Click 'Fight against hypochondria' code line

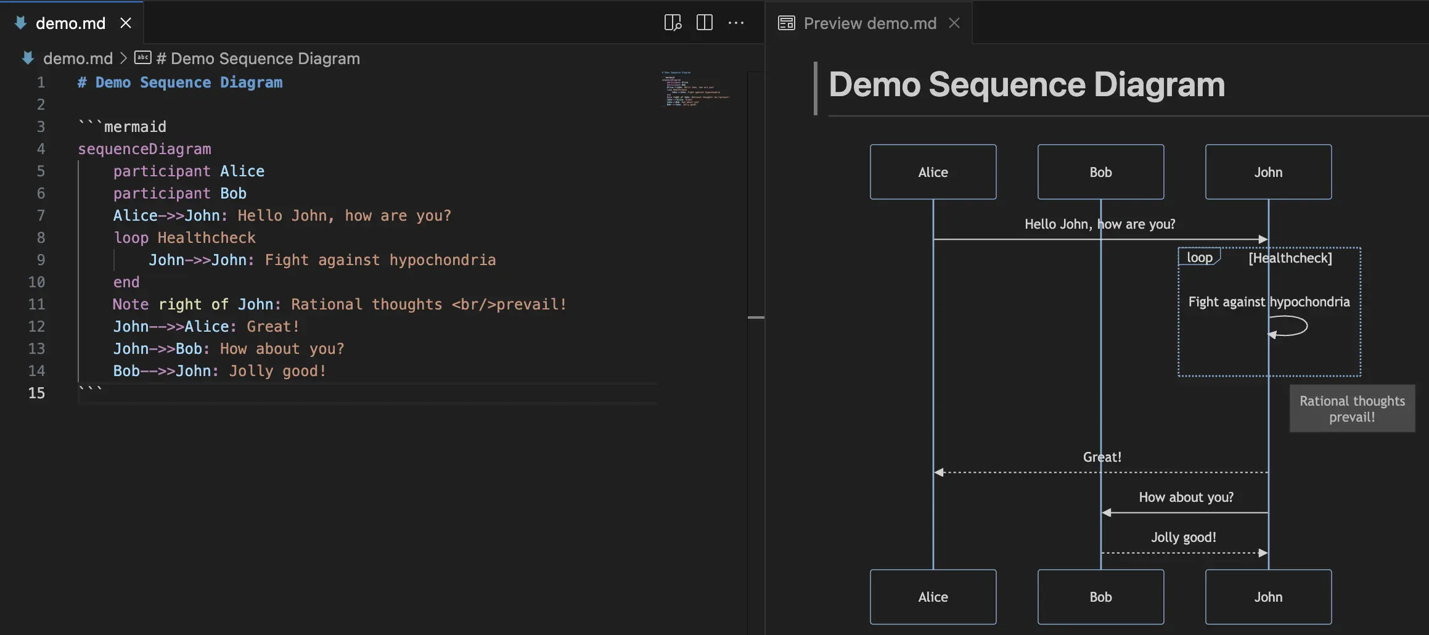point(322,260)
